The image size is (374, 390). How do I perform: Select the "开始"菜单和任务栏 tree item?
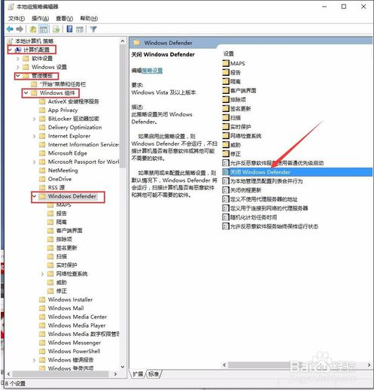point(62,84)
